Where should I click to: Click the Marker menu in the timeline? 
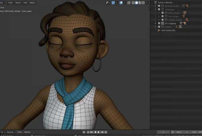[x=27, y=132]
